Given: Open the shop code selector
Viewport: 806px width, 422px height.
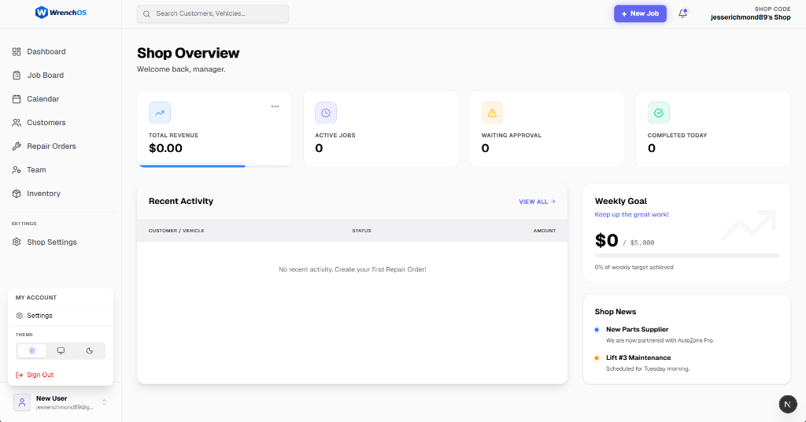Looking at the screenshot, I should (750, 13).
